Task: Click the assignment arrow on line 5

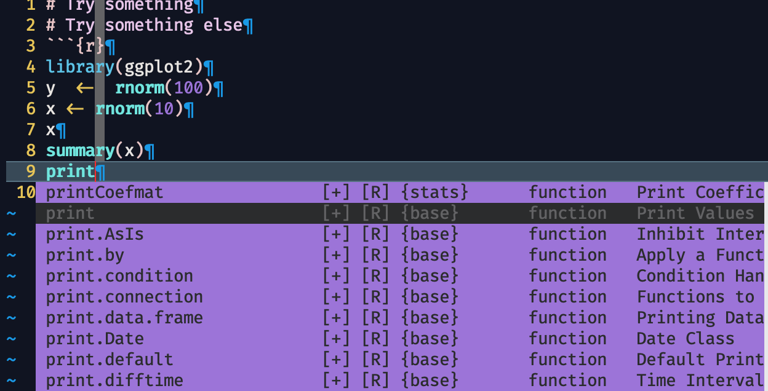Action: pos(85,88)
